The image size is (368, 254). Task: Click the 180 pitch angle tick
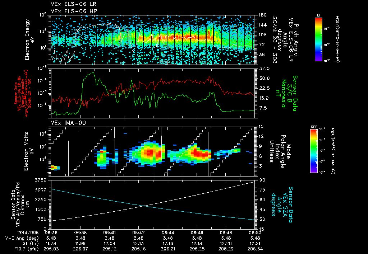pyautogui.click(x=262, y=15)
